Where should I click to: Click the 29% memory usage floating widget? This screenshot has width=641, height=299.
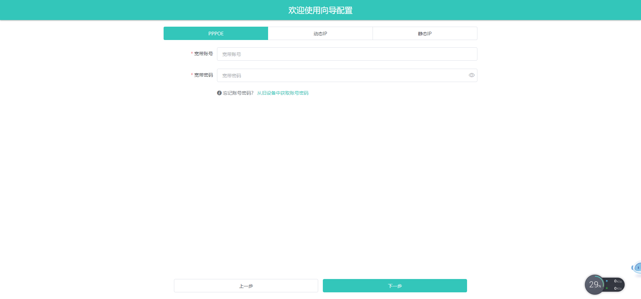coord(595,285)
